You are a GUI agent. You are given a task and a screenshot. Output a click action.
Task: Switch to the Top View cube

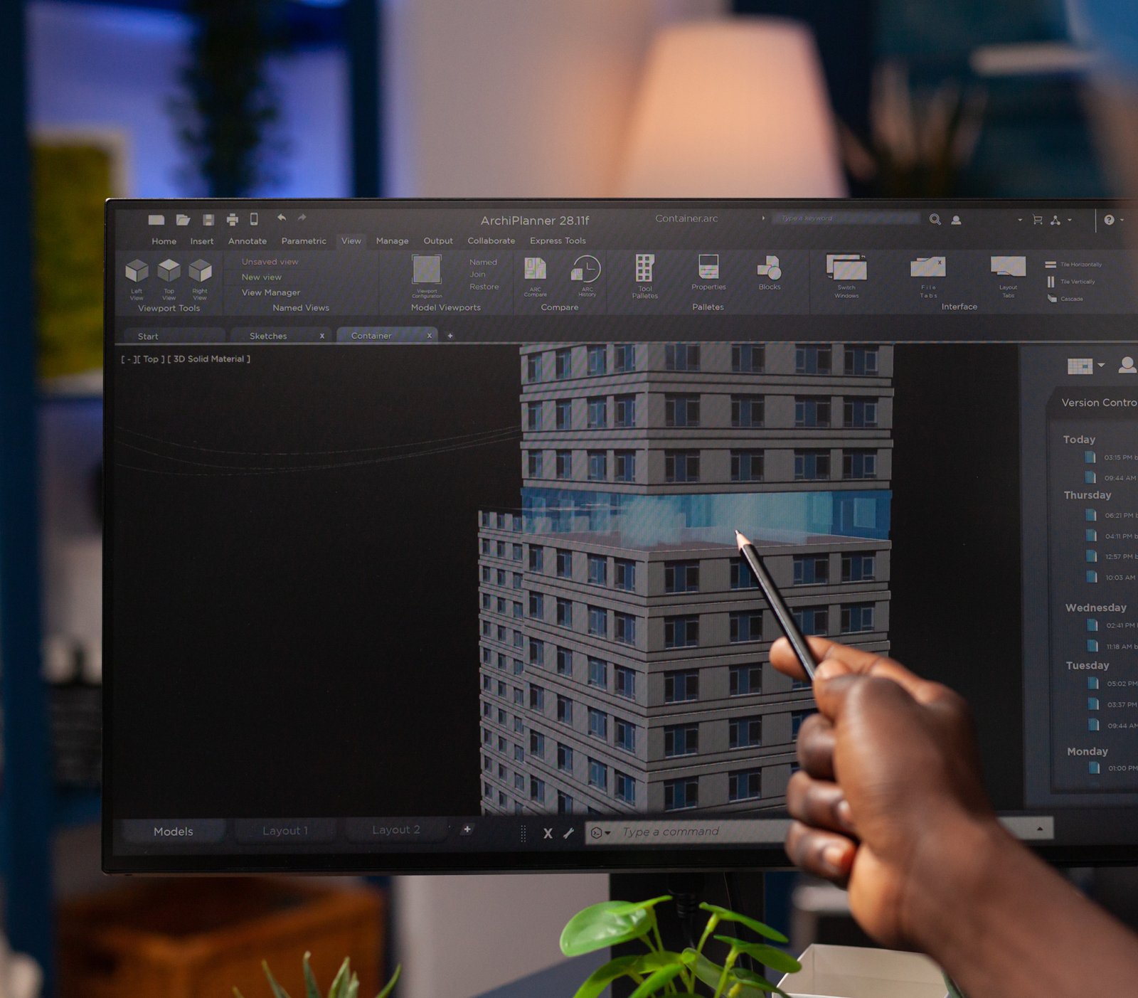pos(169,271)
